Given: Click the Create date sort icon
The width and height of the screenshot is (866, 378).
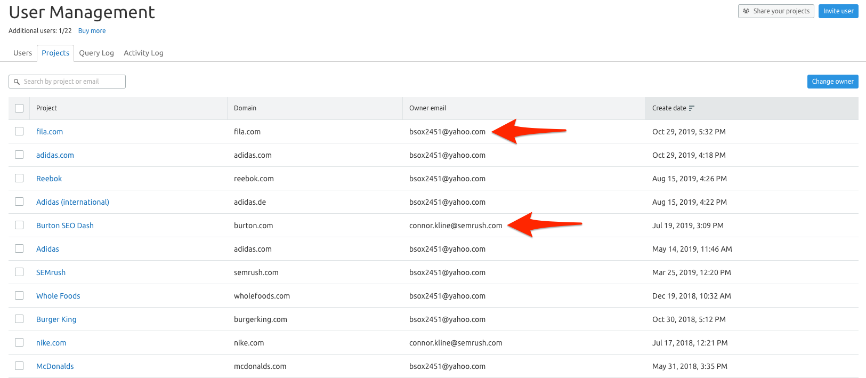Looking at the screenshot, I should point(692,108).
